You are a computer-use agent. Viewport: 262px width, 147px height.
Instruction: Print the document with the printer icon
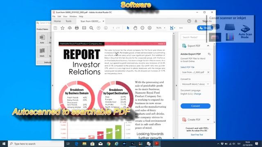pyautogui.click(x=77, y=28)
